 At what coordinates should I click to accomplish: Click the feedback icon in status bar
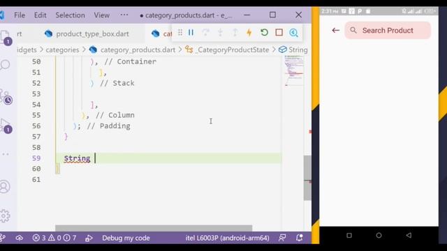tap(282, 238)
